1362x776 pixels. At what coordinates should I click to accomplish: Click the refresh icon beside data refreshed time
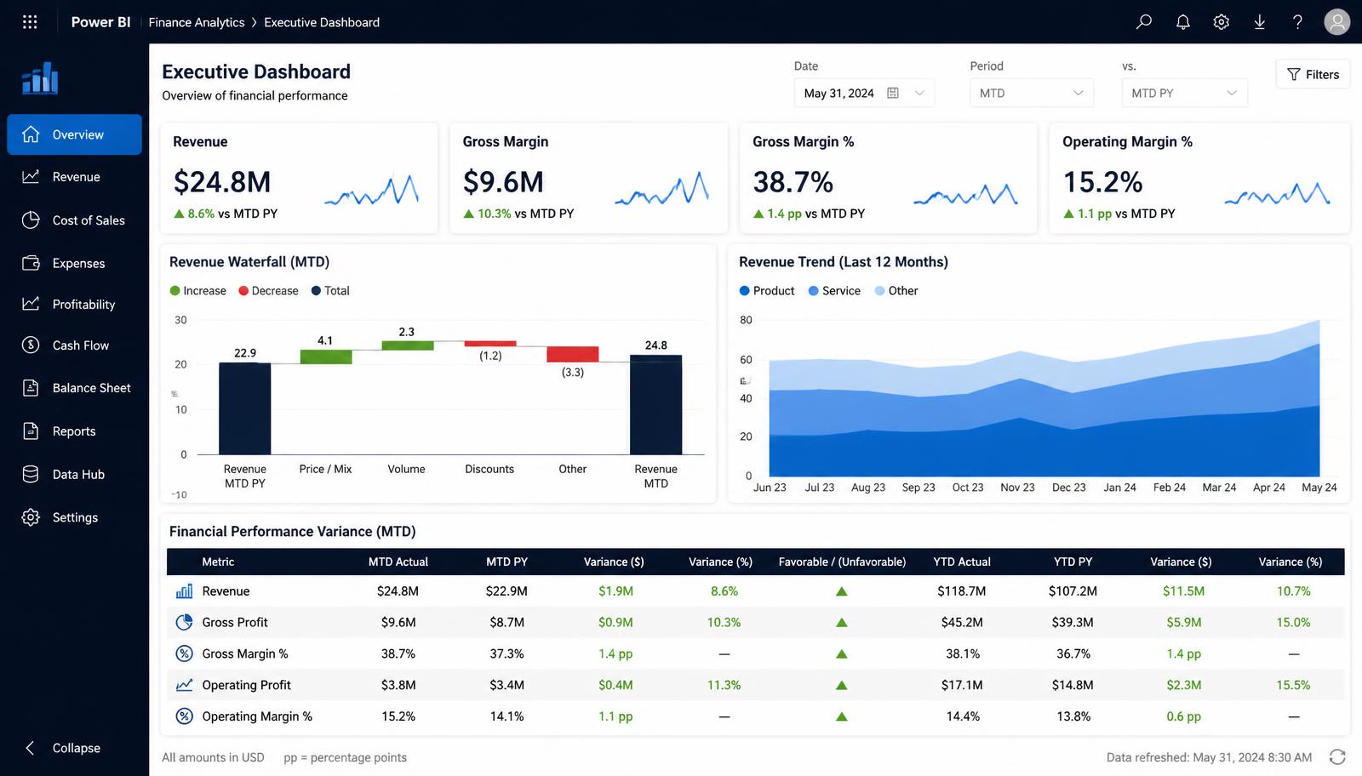1337,757
